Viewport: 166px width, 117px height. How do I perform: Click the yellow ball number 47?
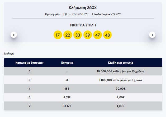[97, 35]
